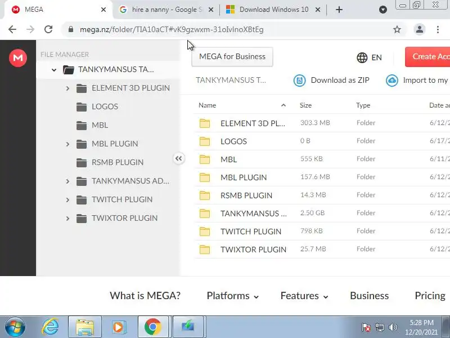Select the 2.50 GB size cell
The height and width of the screenshot is (338, 450).
pyautogui.click(x=312, y=213)
